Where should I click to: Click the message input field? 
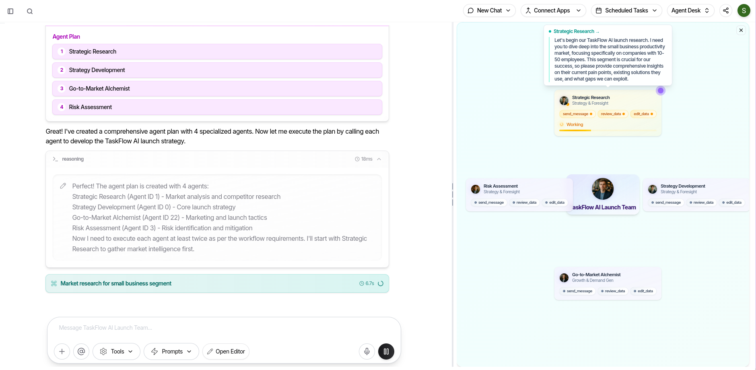[x=181, y=328]
